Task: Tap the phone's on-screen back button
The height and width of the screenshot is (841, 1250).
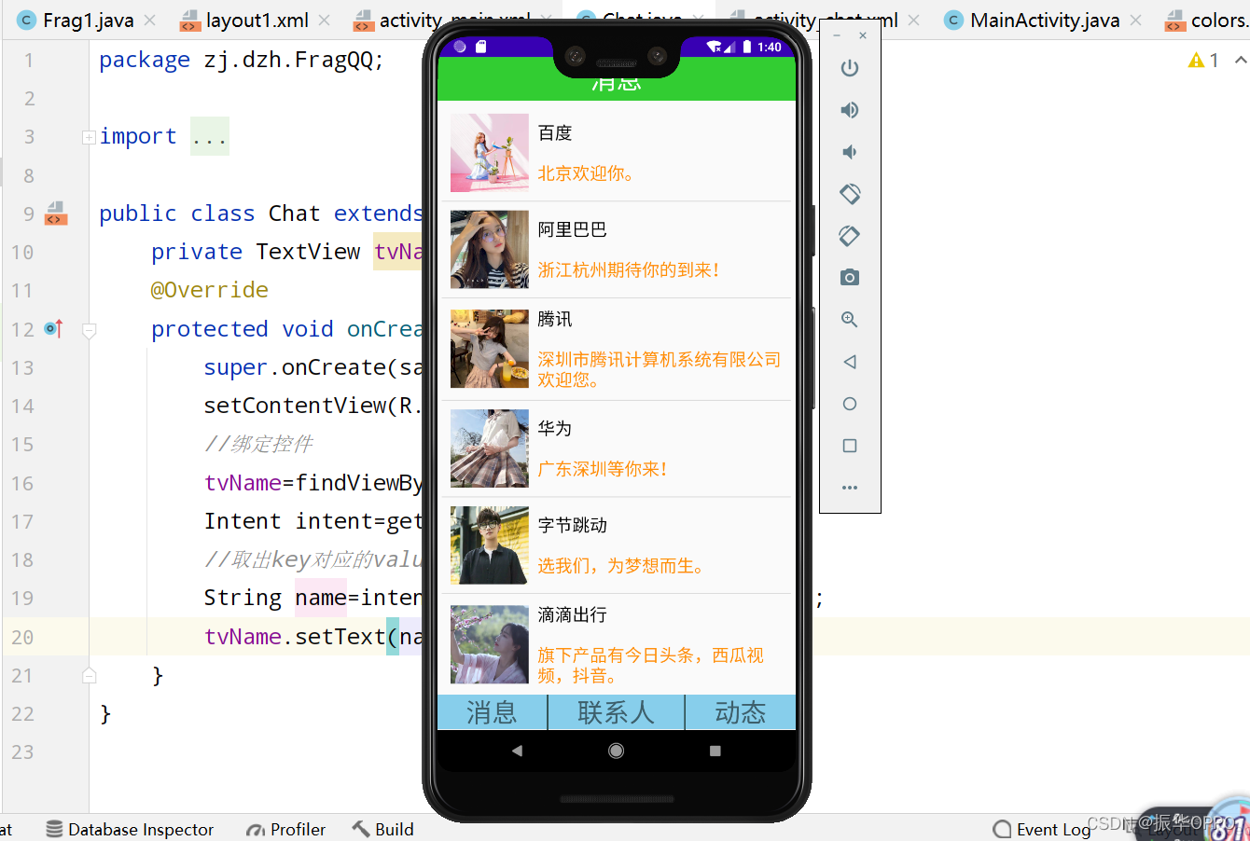Action: (517, 751)
